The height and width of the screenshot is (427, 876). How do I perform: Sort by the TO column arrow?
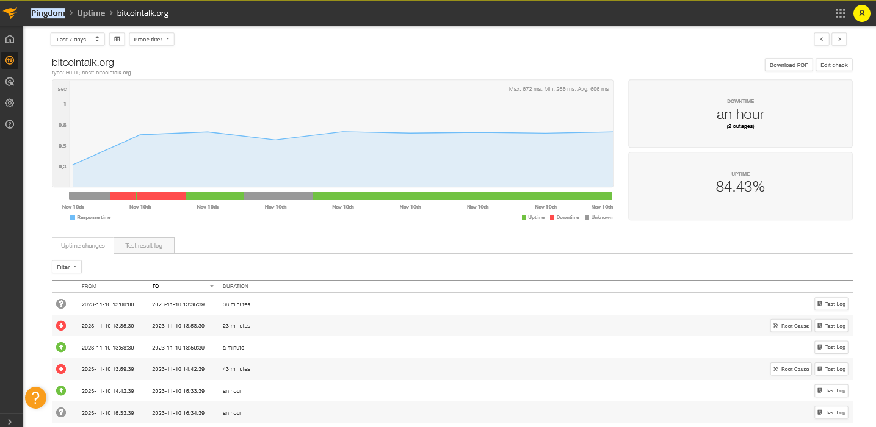coord(212,286)
